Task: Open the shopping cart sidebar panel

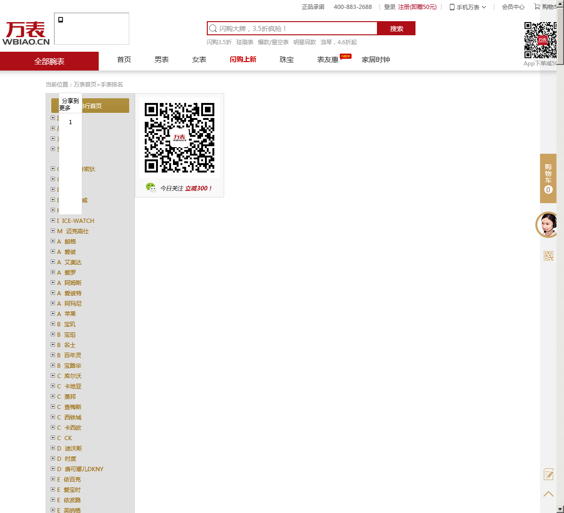Action: coord(548,178)
